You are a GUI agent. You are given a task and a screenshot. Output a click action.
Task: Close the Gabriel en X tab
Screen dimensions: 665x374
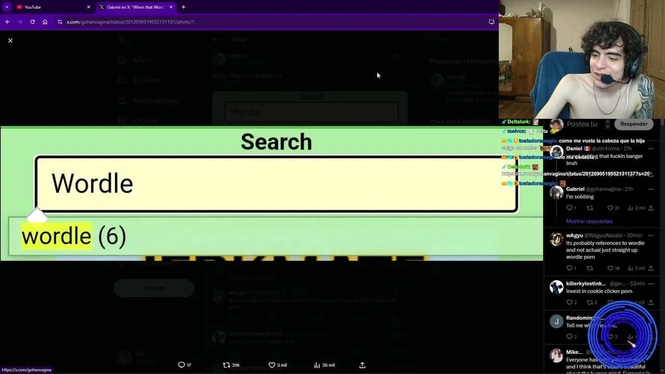[171, 7]
